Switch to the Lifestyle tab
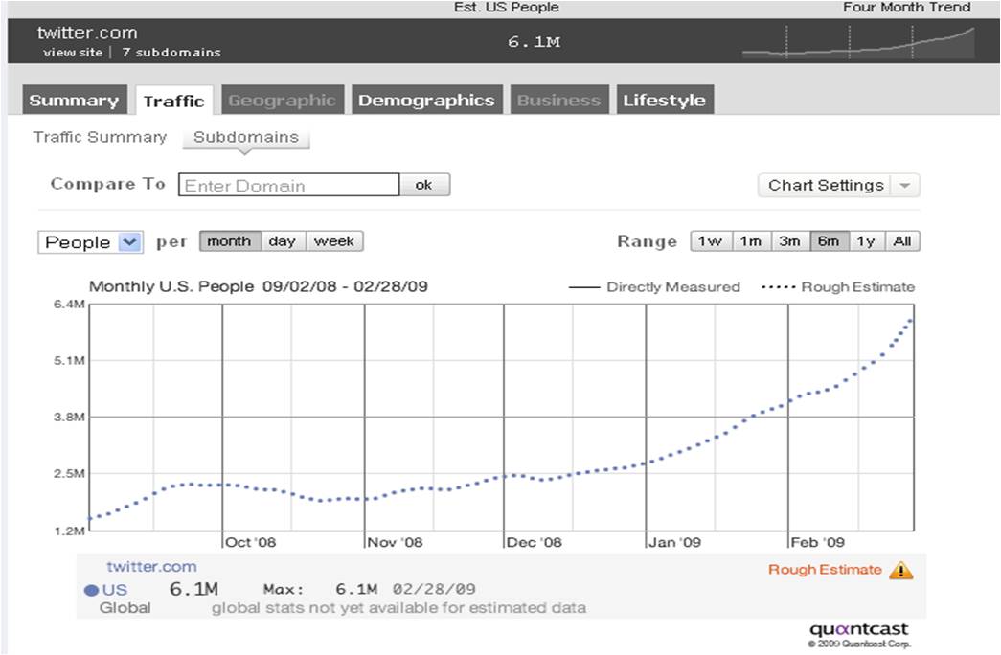1001x655 pixels. pyautogui.click(x=664, y=101)
